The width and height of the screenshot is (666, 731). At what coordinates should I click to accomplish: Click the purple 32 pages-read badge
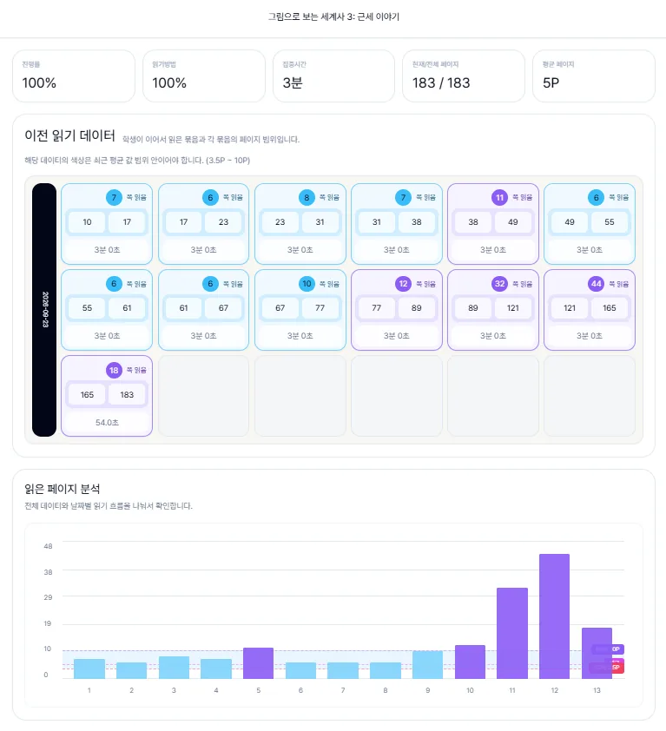click(499, 284)
